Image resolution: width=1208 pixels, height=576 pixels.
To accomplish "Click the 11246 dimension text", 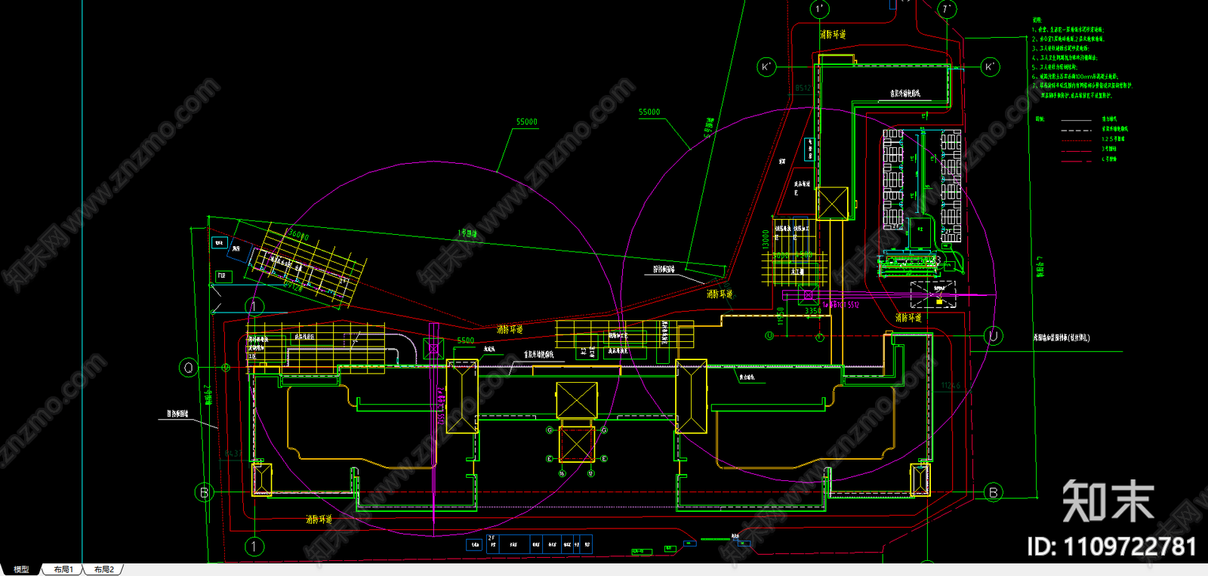I will (951, 386).
